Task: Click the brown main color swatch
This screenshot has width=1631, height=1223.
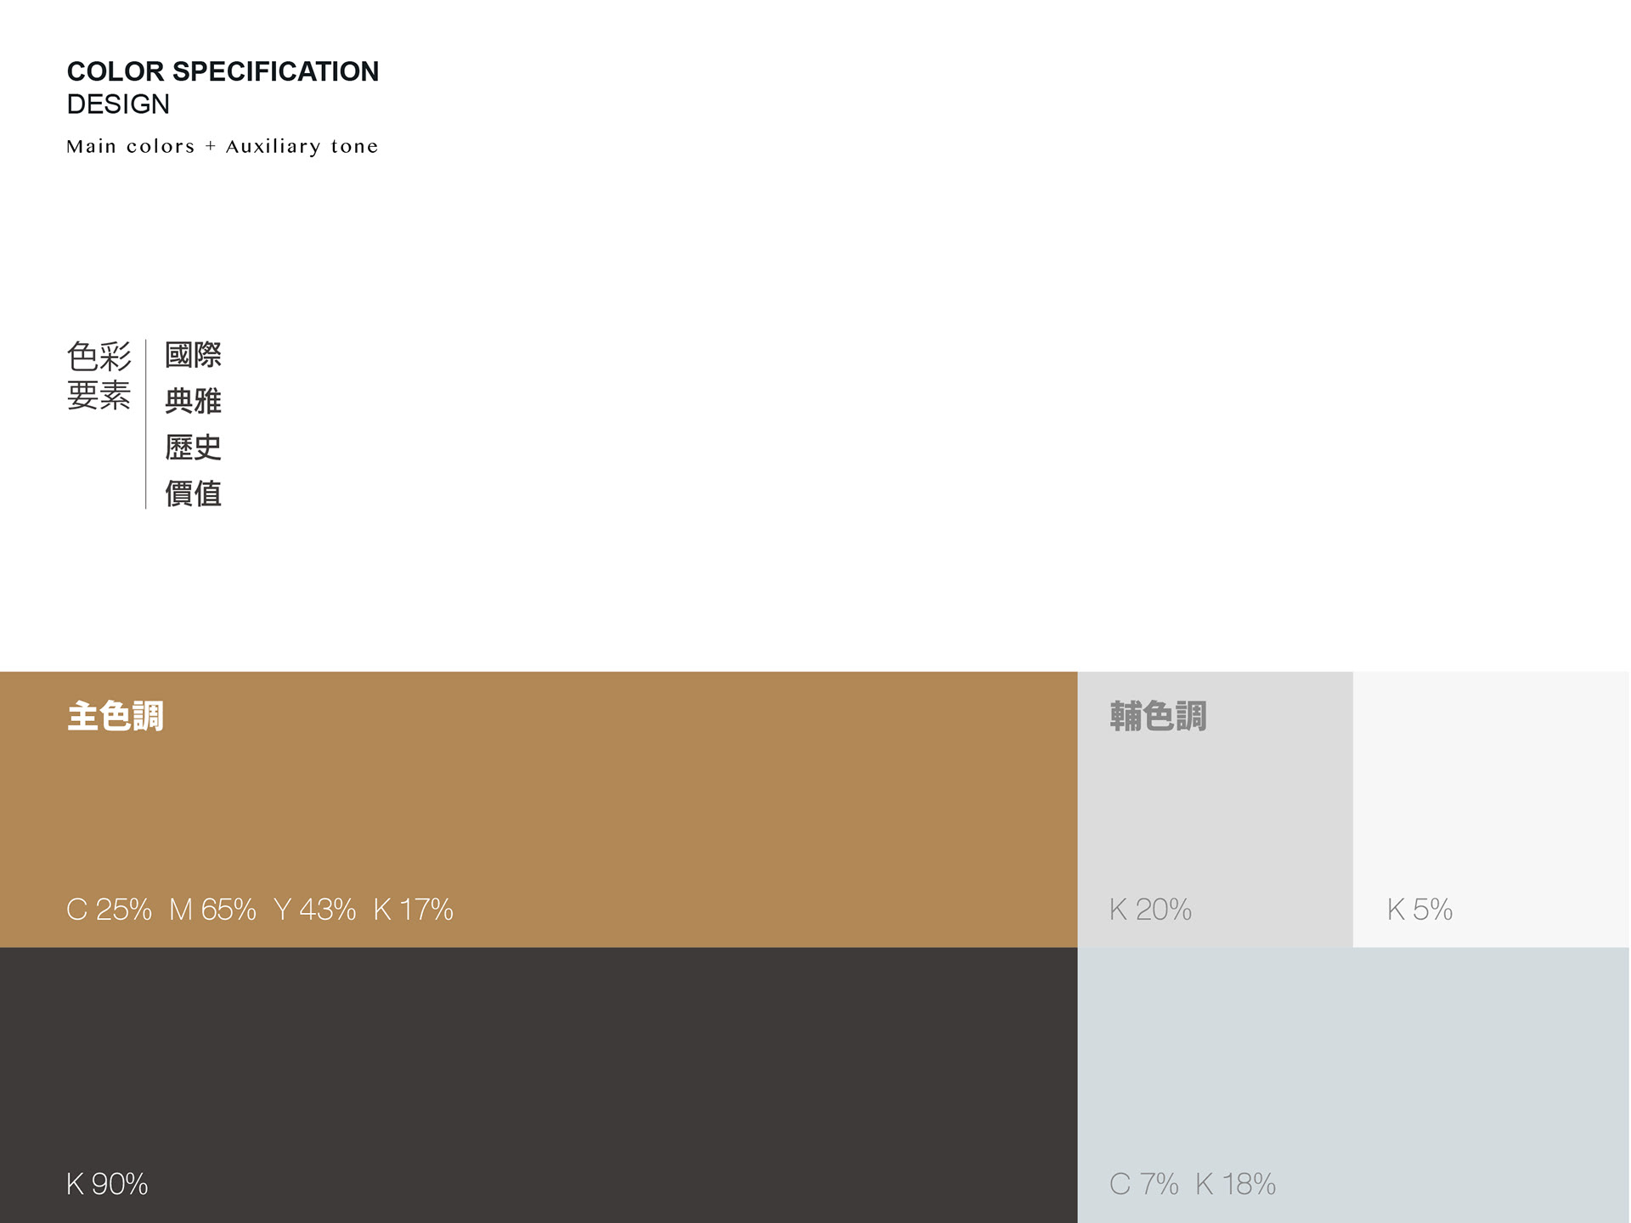Action: tap(539, 809)
